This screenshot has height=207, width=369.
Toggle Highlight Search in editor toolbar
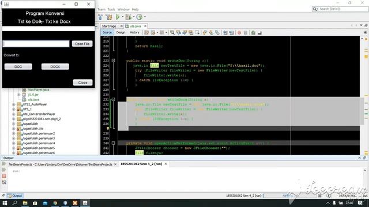click(191, 33)
